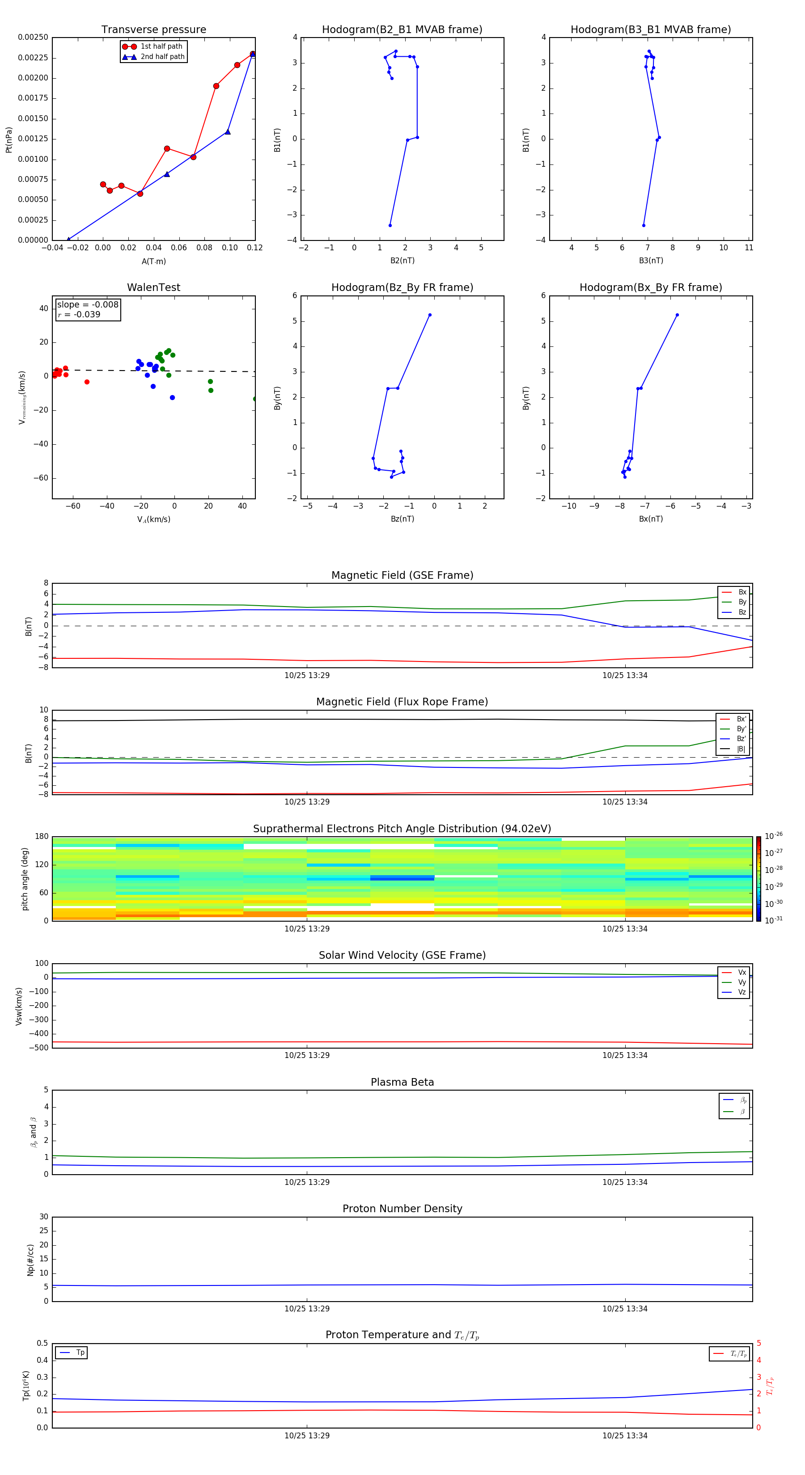Click the "V_A(km/s)" x-axis label
Screen dimensions: 805x1475
(x=153, y=519)
